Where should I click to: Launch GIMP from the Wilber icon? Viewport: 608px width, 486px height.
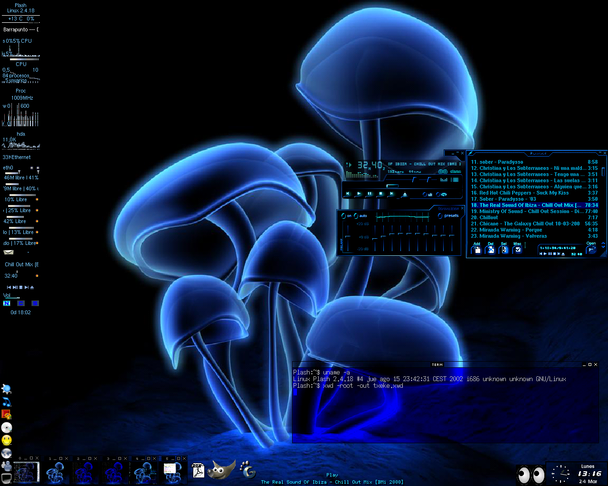[x=222, y=469]
